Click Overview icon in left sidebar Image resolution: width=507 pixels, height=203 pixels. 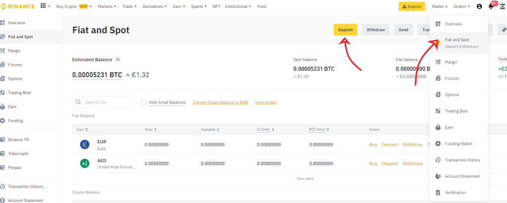coord(2,23)
